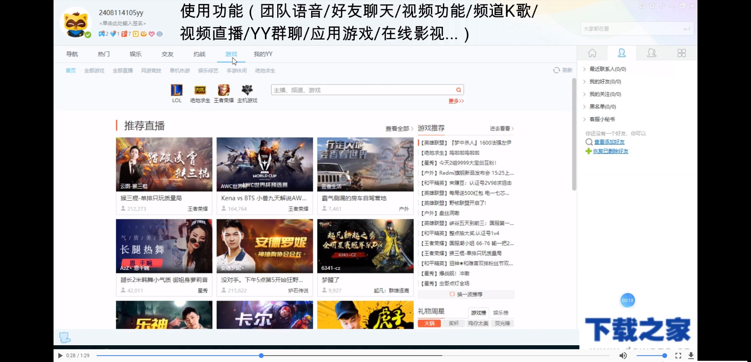Toggle mute on the video player
The height and width of the screenshot is (362, 751).
click(x=622, y=355)
